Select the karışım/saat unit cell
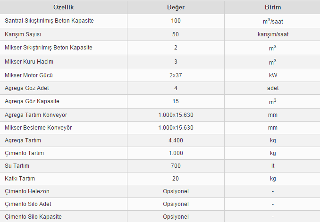 273,35
